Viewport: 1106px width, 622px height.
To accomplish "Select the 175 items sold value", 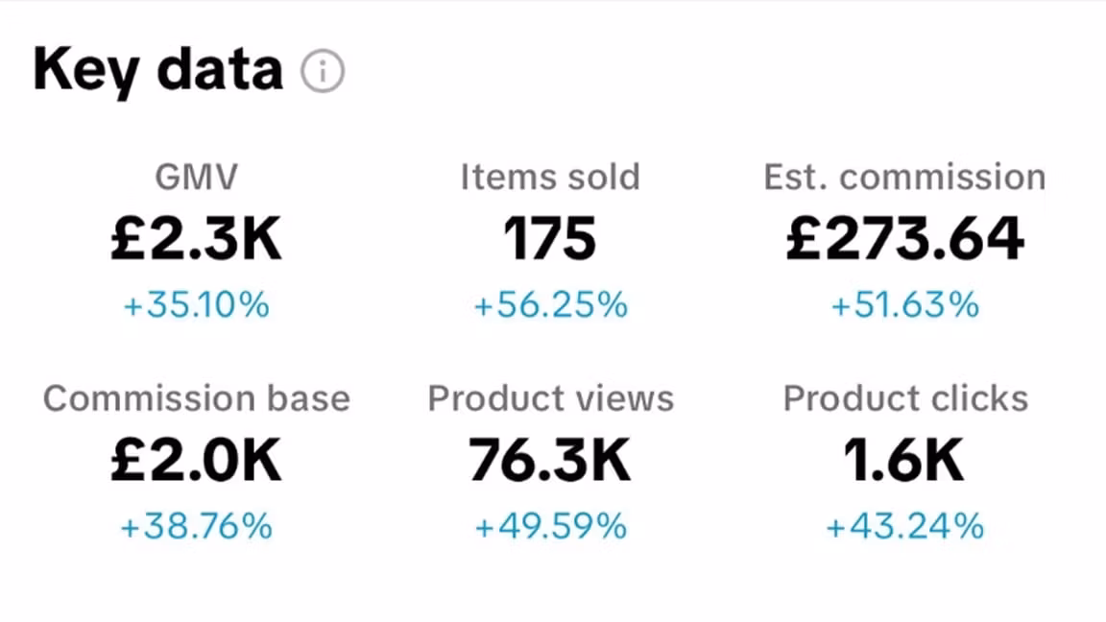I will (x=550, y=239).
